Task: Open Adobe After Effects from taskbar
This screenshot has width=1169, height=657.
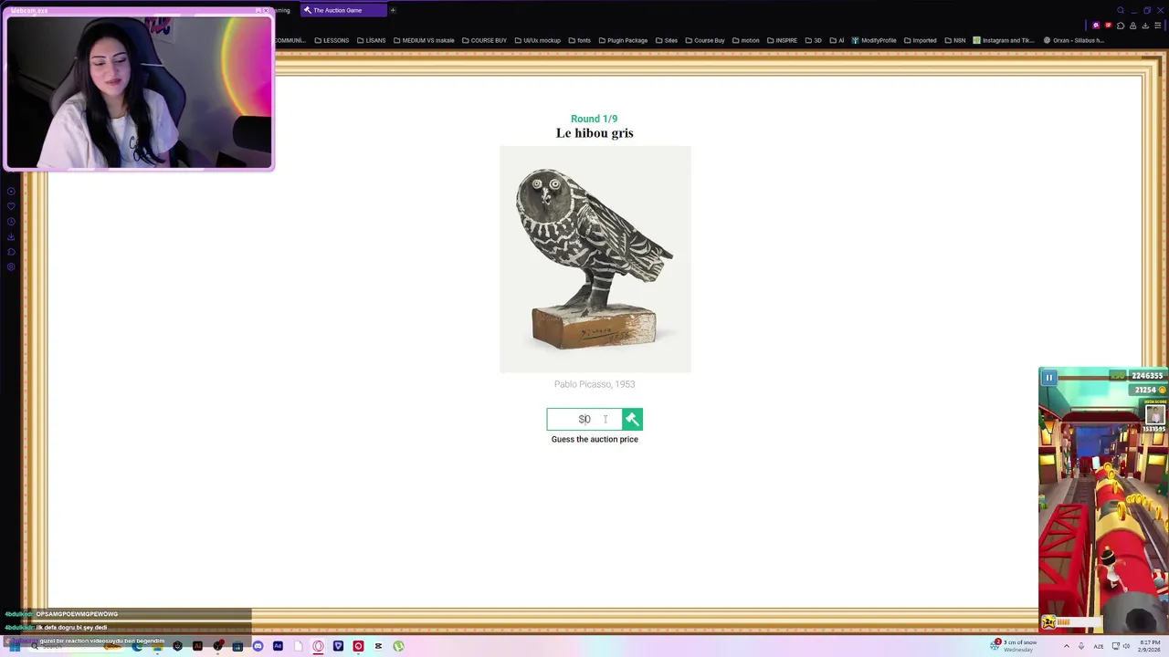Action: [x=278, y=646]
